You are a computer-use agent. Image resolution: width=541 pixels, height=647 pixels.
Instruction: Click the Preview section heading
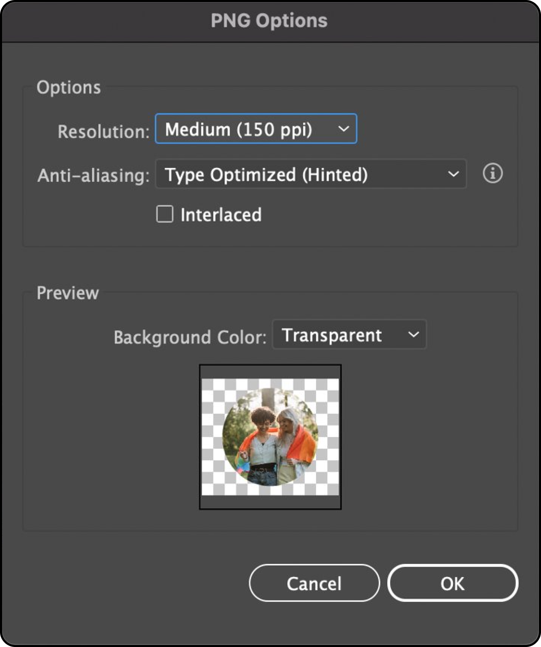68,293
